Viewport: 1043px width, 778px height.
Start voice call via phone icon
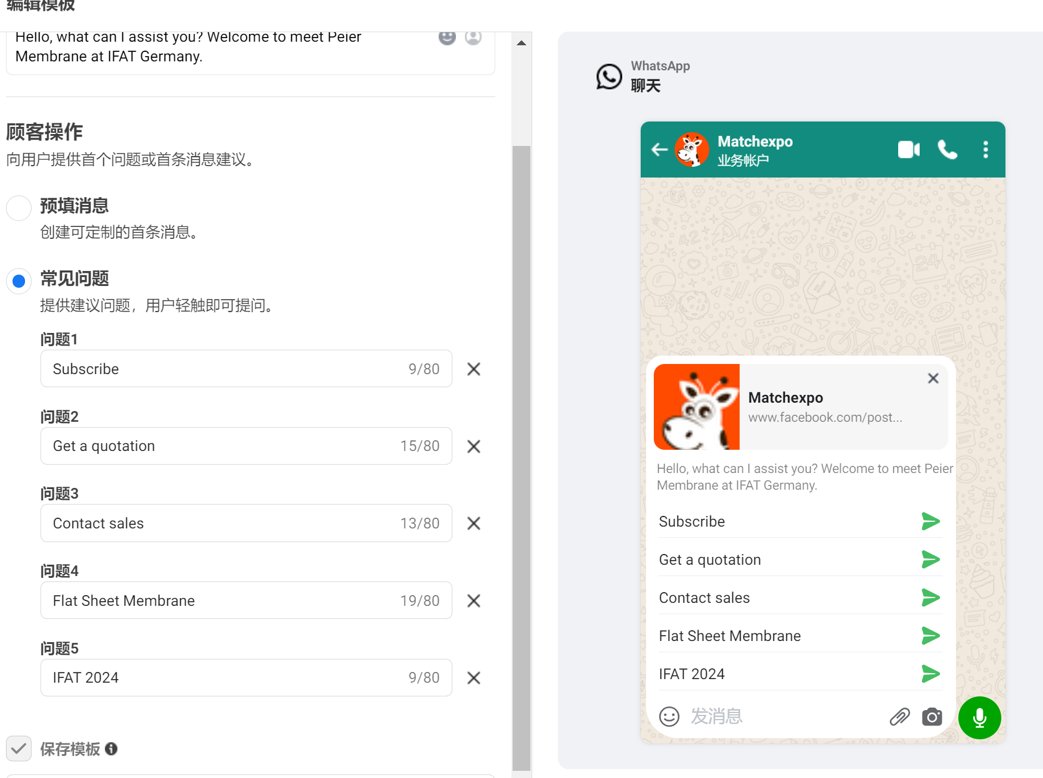tap(948, 150)
